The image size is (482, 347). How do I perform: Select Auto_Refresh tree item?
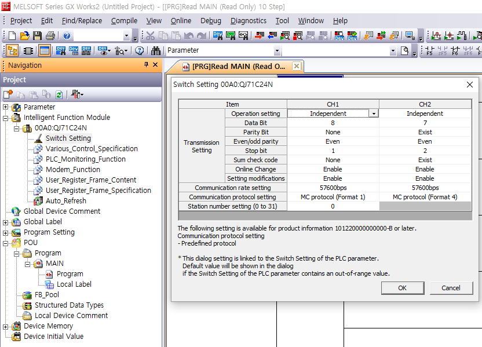(66, 201)
